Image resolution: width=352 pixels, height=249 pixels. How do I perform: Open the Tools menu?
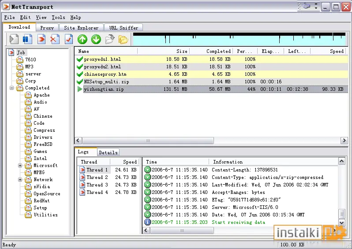[x=58, y=17]
